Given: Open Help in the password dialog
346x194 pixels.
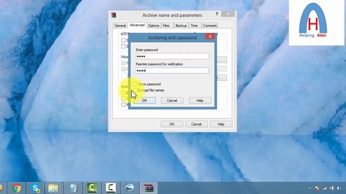Looking at the screenshot, I should [200, 101].
